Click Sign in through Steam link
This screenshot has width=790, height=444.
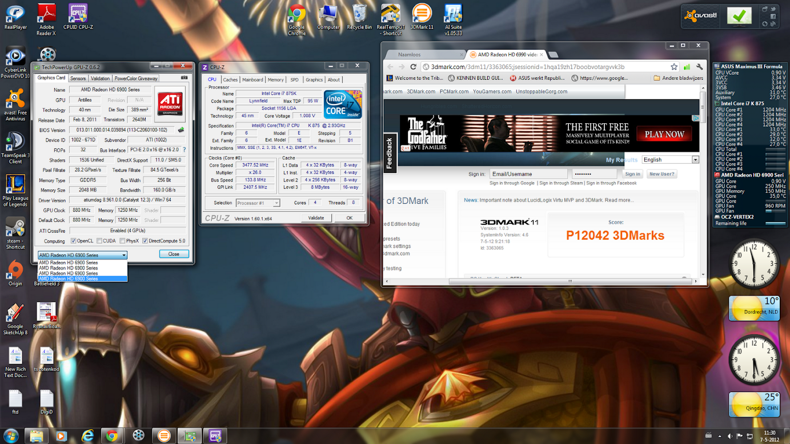pos(561,183)
